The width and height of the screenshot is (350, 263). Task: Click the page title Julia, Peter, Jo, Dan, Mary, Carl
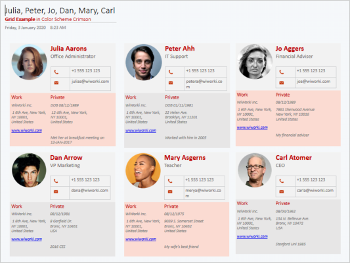tap(60, 11)
